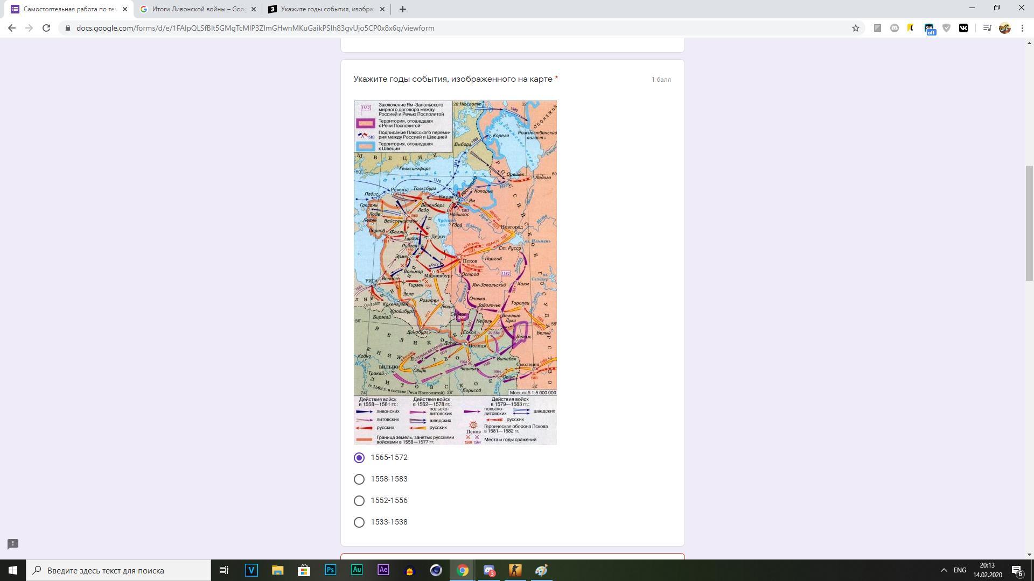Switch to Итоги Ливонской войны tab
1034x581 pixels.
point(197,9)
